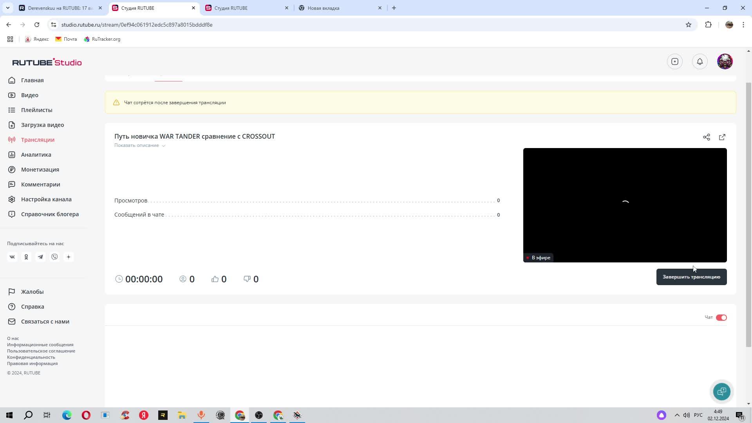Switch to Новая вкладка tab
The width and height of the screenshot is (752, 423).
pos(340,8)
